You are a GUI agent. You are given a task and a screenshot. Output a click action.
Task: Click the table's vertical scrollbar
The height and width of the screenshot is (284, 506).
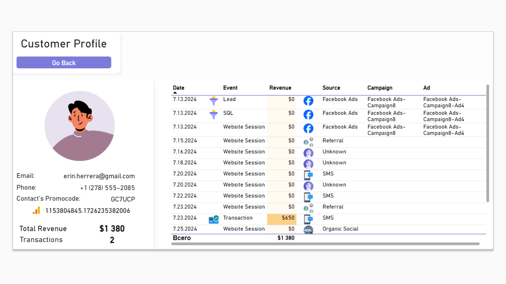coord(488,143)
